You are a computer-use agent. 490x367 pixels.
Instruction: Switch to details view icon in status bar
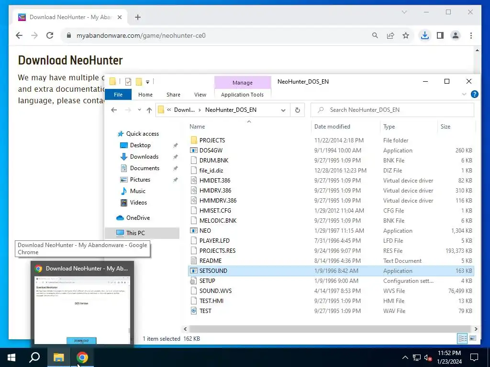click(x=463, y=338)
